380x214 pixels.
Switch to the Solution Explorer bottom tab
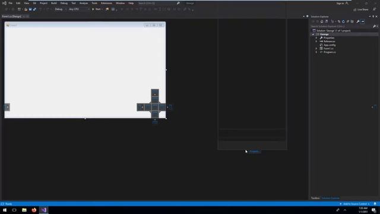(330, 198)
